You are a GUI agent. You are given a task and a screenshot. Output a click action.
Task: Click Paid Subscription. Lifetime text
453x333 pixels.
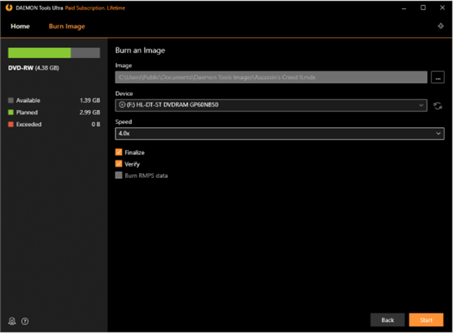95,8
